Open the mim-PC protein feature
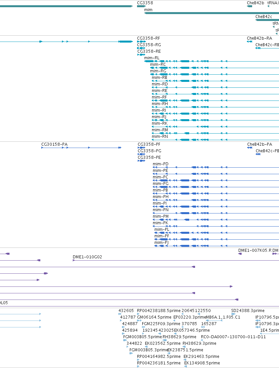Image resolution: width=279 pixels, height=368 pixels. pyautogui.click(x=161, y=177)
